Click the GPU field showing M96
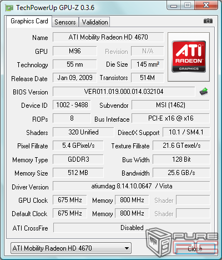The image size is (222, 260). [x=75, y=51]
